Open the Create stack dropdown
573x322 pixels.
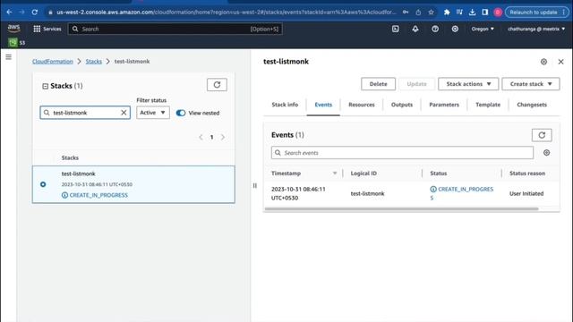(x=531, y=84)
